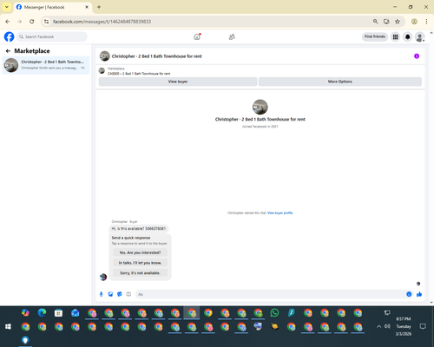
Task: Open the purple conversation information icon
Action: 417,56
